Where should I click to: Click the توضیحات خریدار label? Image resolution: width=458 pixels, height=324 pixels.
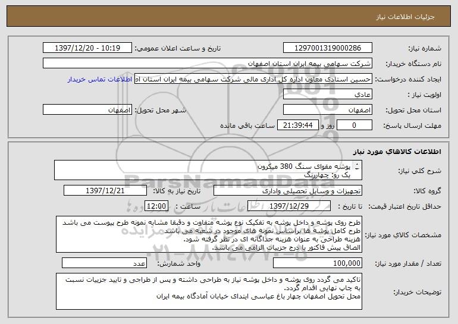[417, 292]
